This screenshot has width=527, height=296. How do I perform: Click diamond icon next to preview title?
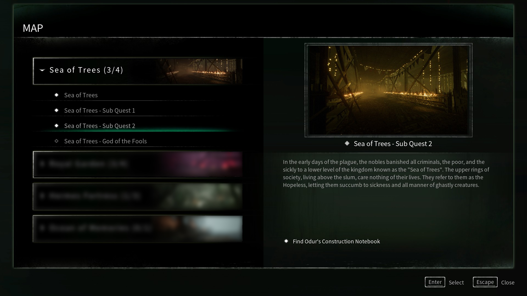347,143
